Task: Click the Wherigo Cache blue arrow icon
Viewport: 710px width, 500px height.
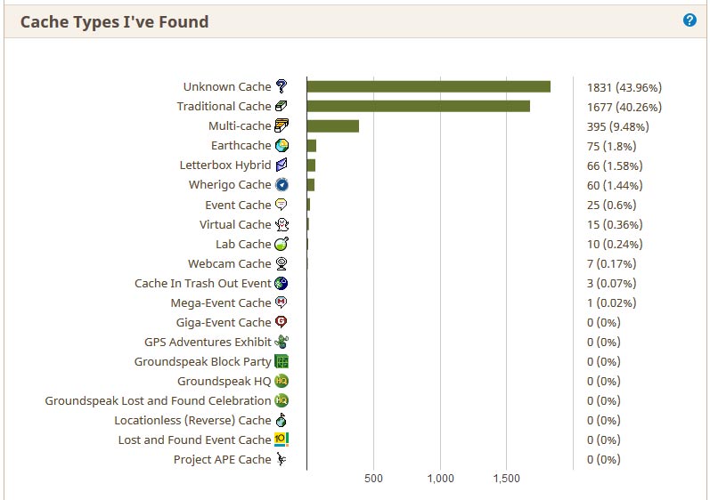Action: [x=282, y=184]
